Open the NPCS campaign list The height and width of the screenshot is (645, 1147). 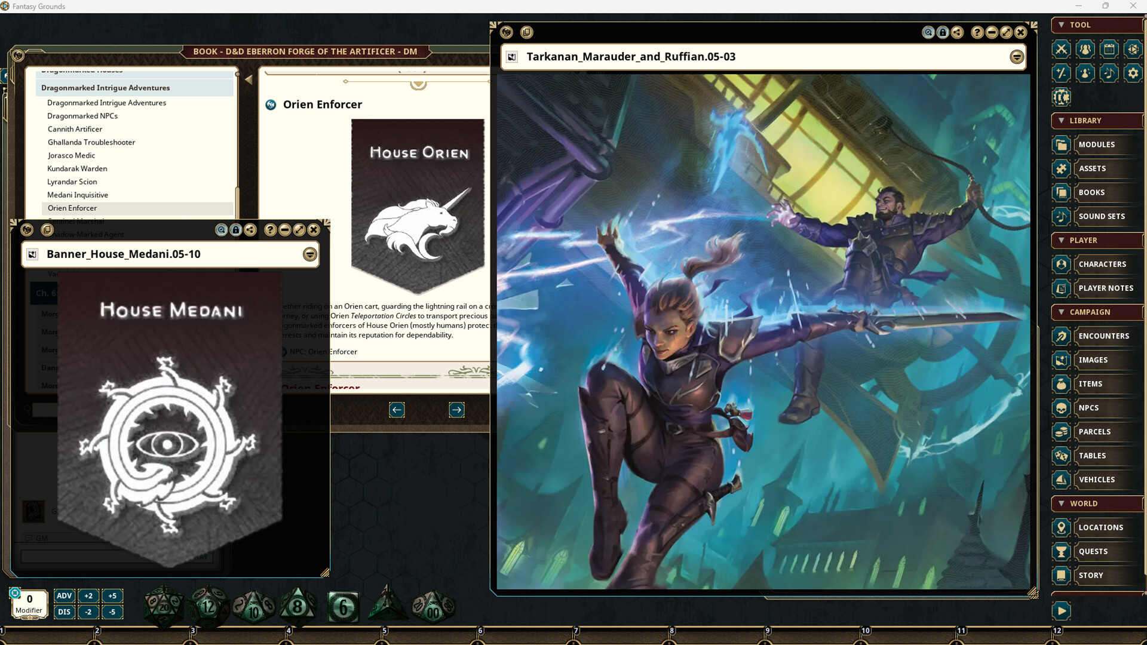(1088, 408)
